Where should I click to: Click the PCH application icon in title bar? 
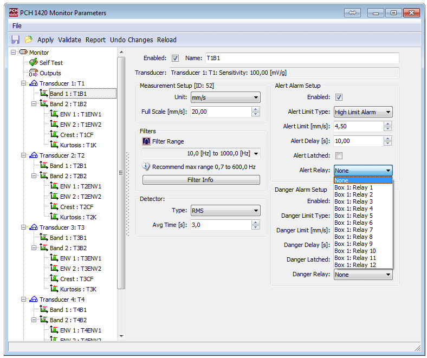(14, 12)
